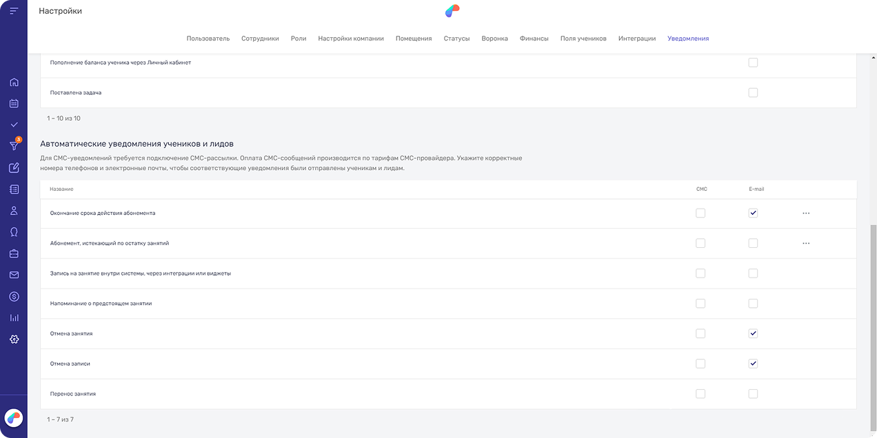Open the calendar icon in the sidebar
877x438 pixels.
(14, 103)
